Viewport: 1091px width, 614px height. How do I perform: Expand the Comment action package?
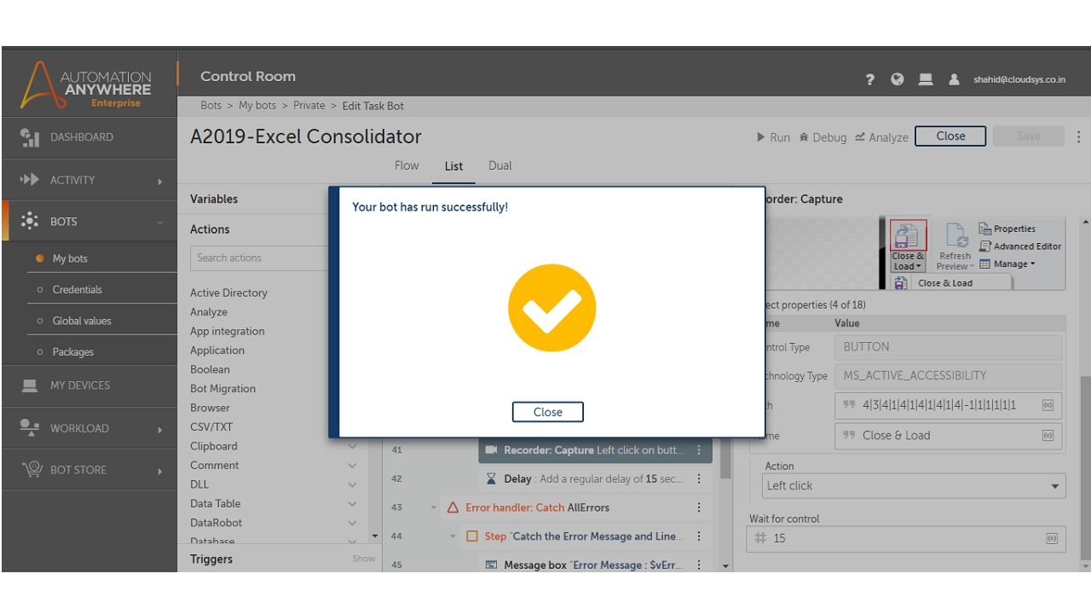pyautogui.click(x=352, y=466)
